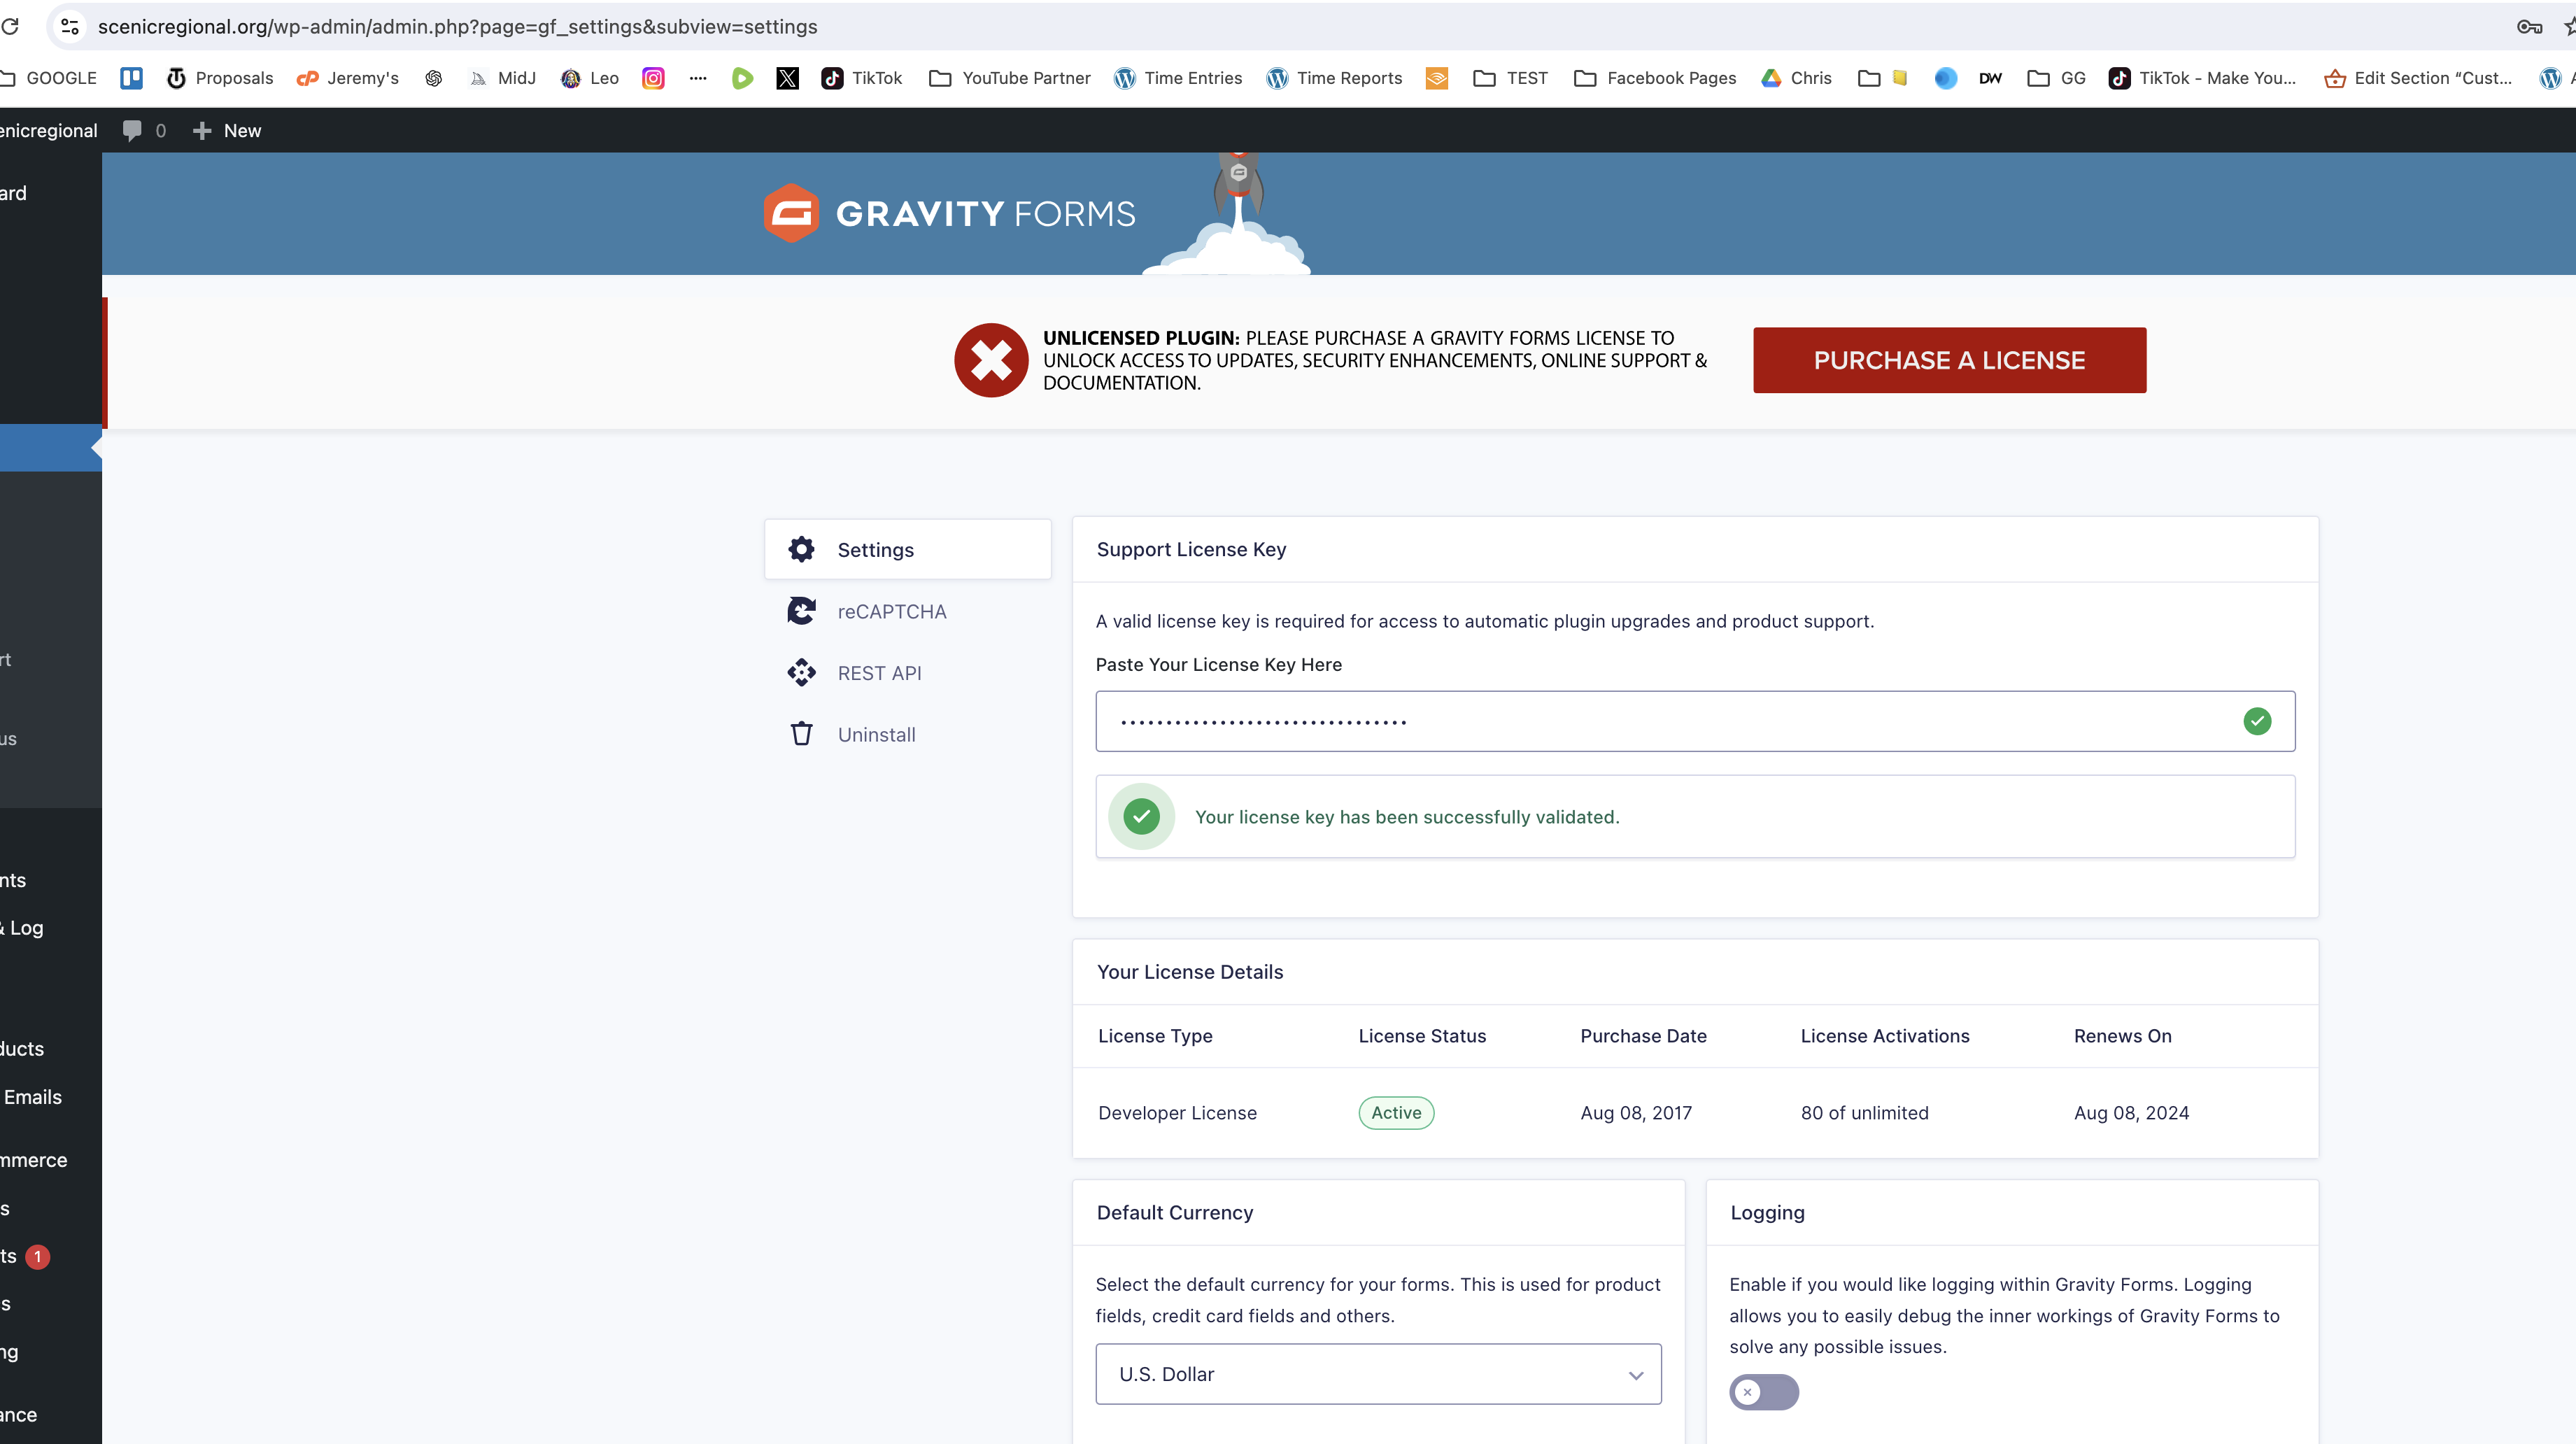Image resolution: width=2576 pixels, height=1444 pixels.
Task: Click the comments bubble icon in admin bar
Action: [132, 130]
